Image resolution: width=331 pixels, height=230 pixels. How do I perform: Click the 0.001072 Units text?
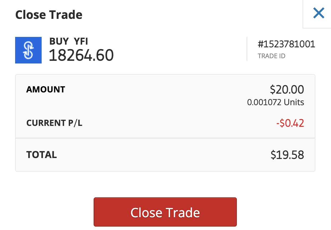click(x=276, y=102)
